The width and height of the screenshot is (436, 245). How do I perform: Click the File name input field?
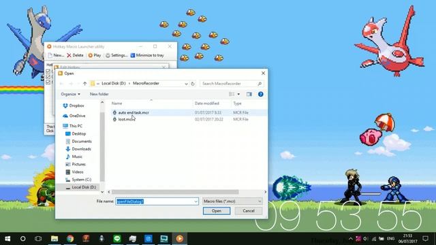pos(155,201)
